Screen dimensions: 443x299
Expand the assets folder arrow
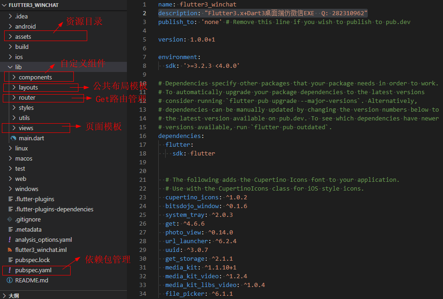[x=10, y=36]
